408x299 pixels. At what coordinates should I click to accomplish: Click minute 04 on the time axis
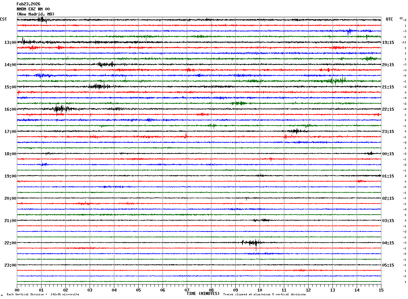[114, 290]
